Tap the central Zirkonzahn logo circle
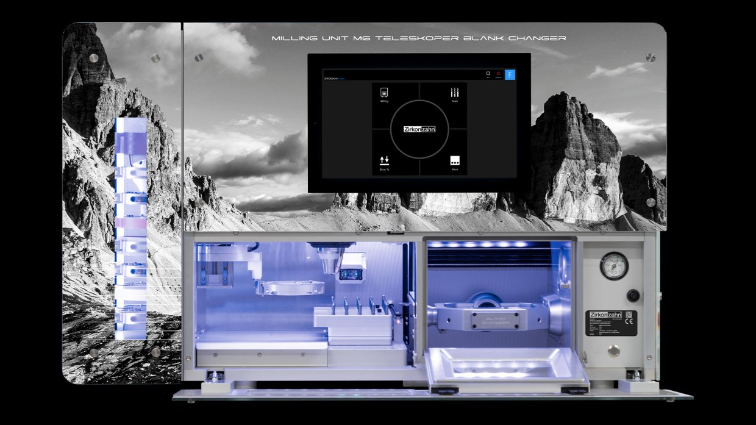This screenshot has width=756, height=425. tap(419, 129)
